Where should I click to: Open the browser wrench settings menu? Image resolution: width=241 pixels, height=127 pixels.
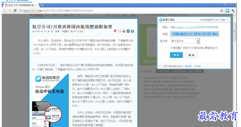(x=233, y=10)
